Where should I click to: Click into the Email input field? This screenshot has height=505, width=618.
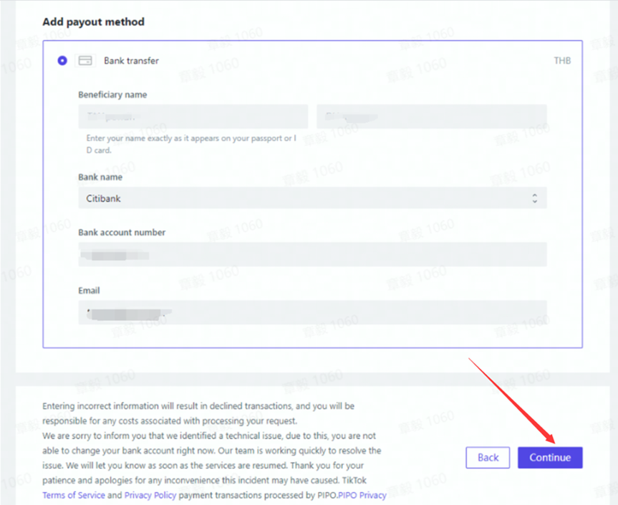(312, 312)
